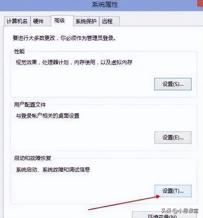Switch to the 计算机名 tab
203x218 pixels.
[x=17, y=21]
